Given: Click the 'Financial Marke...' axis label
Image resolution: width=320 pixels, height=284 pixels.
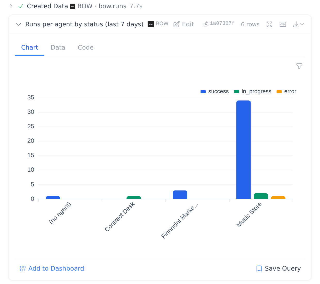Looking at the screenshot, I should [x=180, y=221].
